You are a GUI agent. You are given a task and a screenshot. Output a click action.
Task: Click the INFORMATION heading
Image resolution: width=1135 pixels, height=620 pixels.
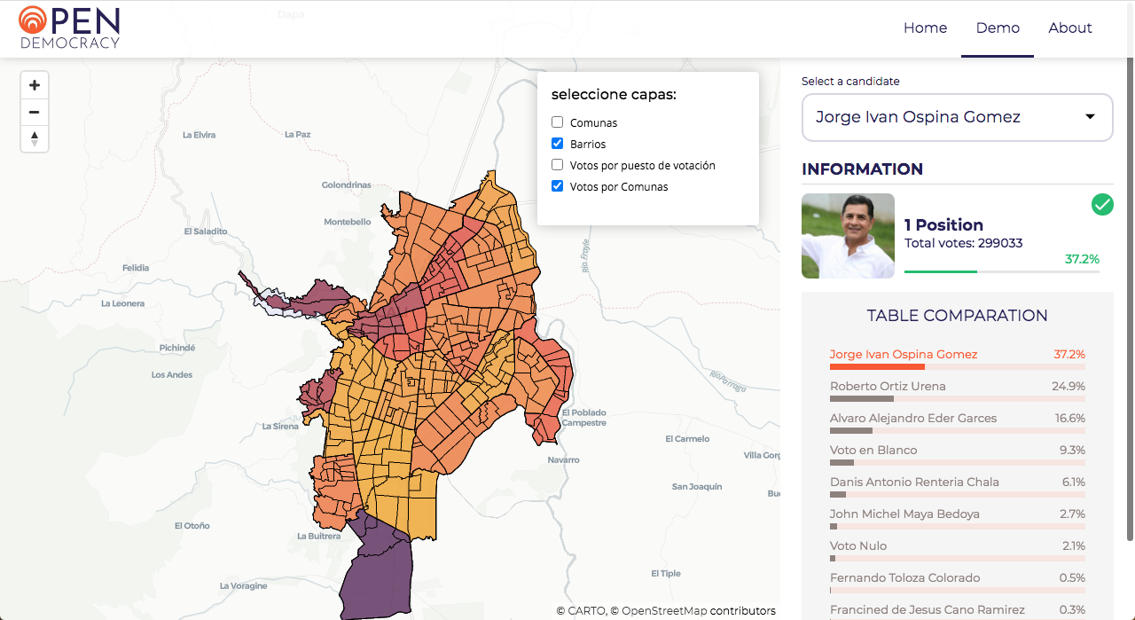pos(862,169)
